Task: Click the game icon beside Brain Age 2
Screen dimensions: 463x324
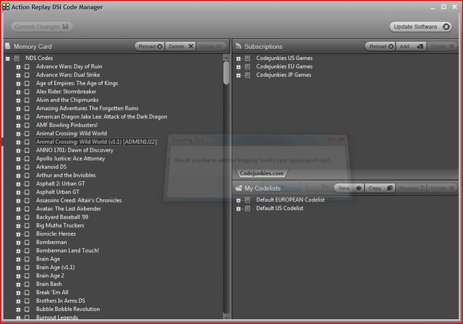Action: (27, 276)
